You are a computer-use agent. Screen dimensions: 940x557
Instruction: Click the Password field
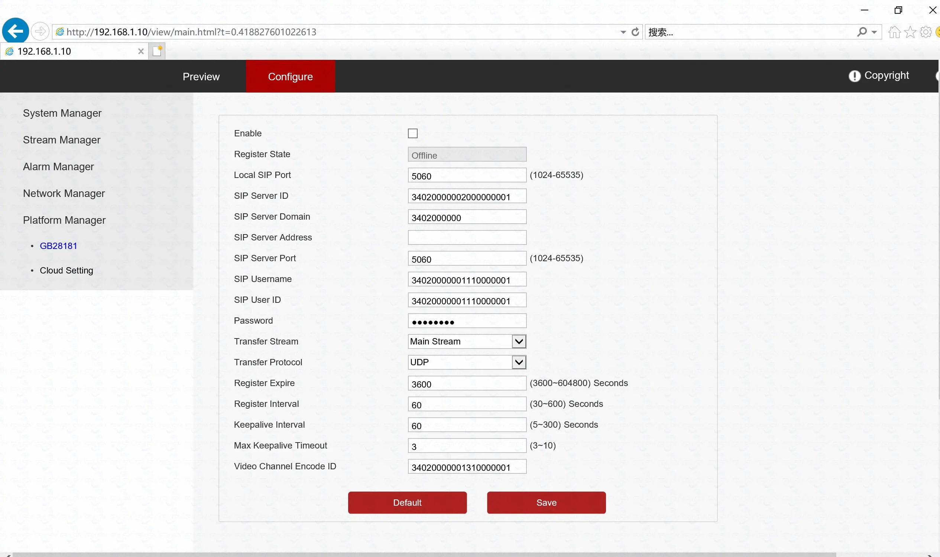(467, 321)
